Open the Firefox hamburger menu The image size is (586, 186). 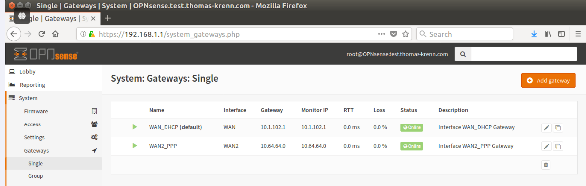tap(578, 34)
